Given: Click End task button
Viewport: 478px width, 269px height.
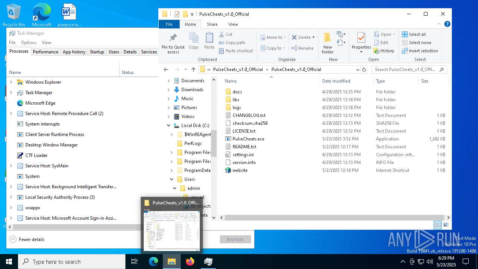Looking at the screenshot, I should coord(235,239).
